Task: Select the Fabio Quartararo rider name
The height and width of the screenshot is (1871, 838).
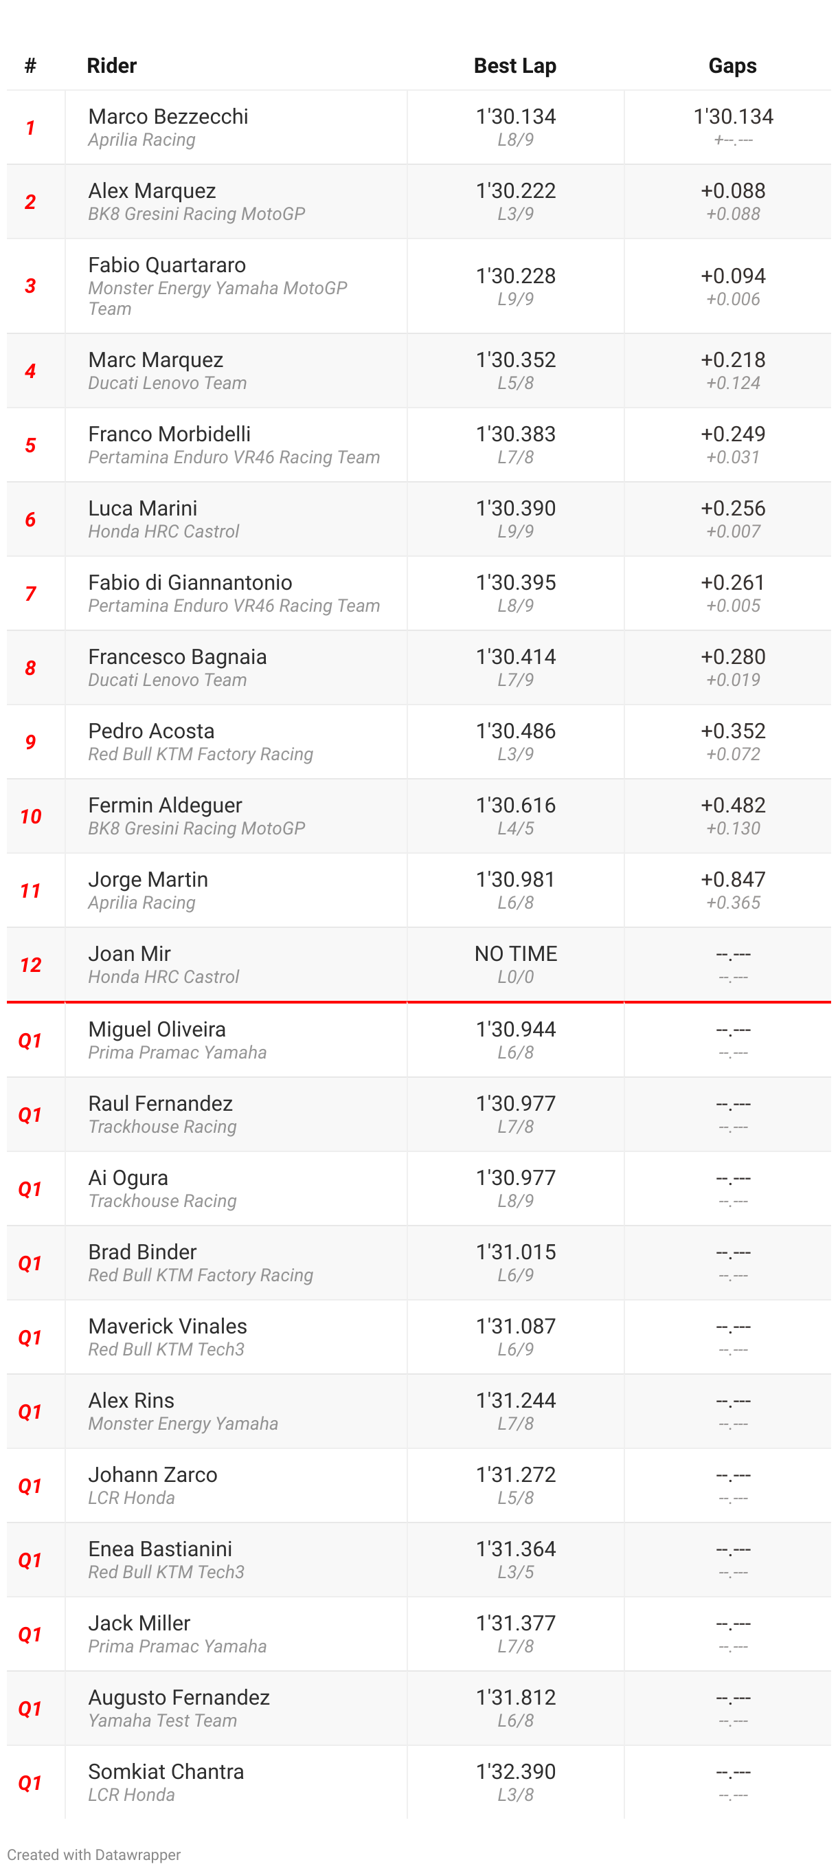Action: tap(167, 265)
